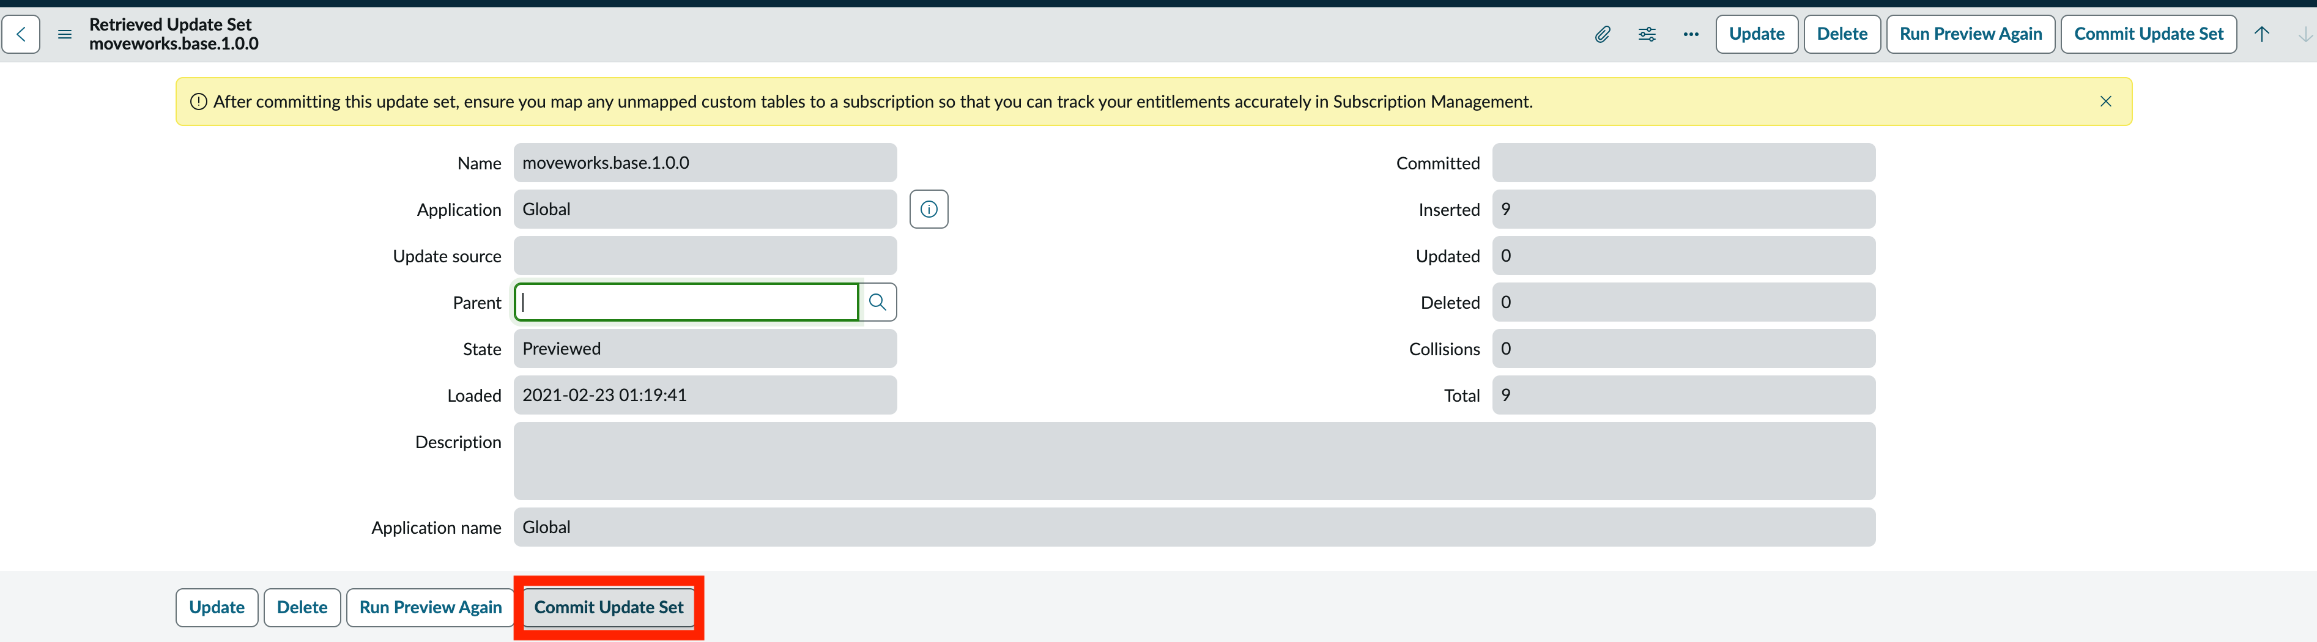Focus the Parent input field

[686, 302]
